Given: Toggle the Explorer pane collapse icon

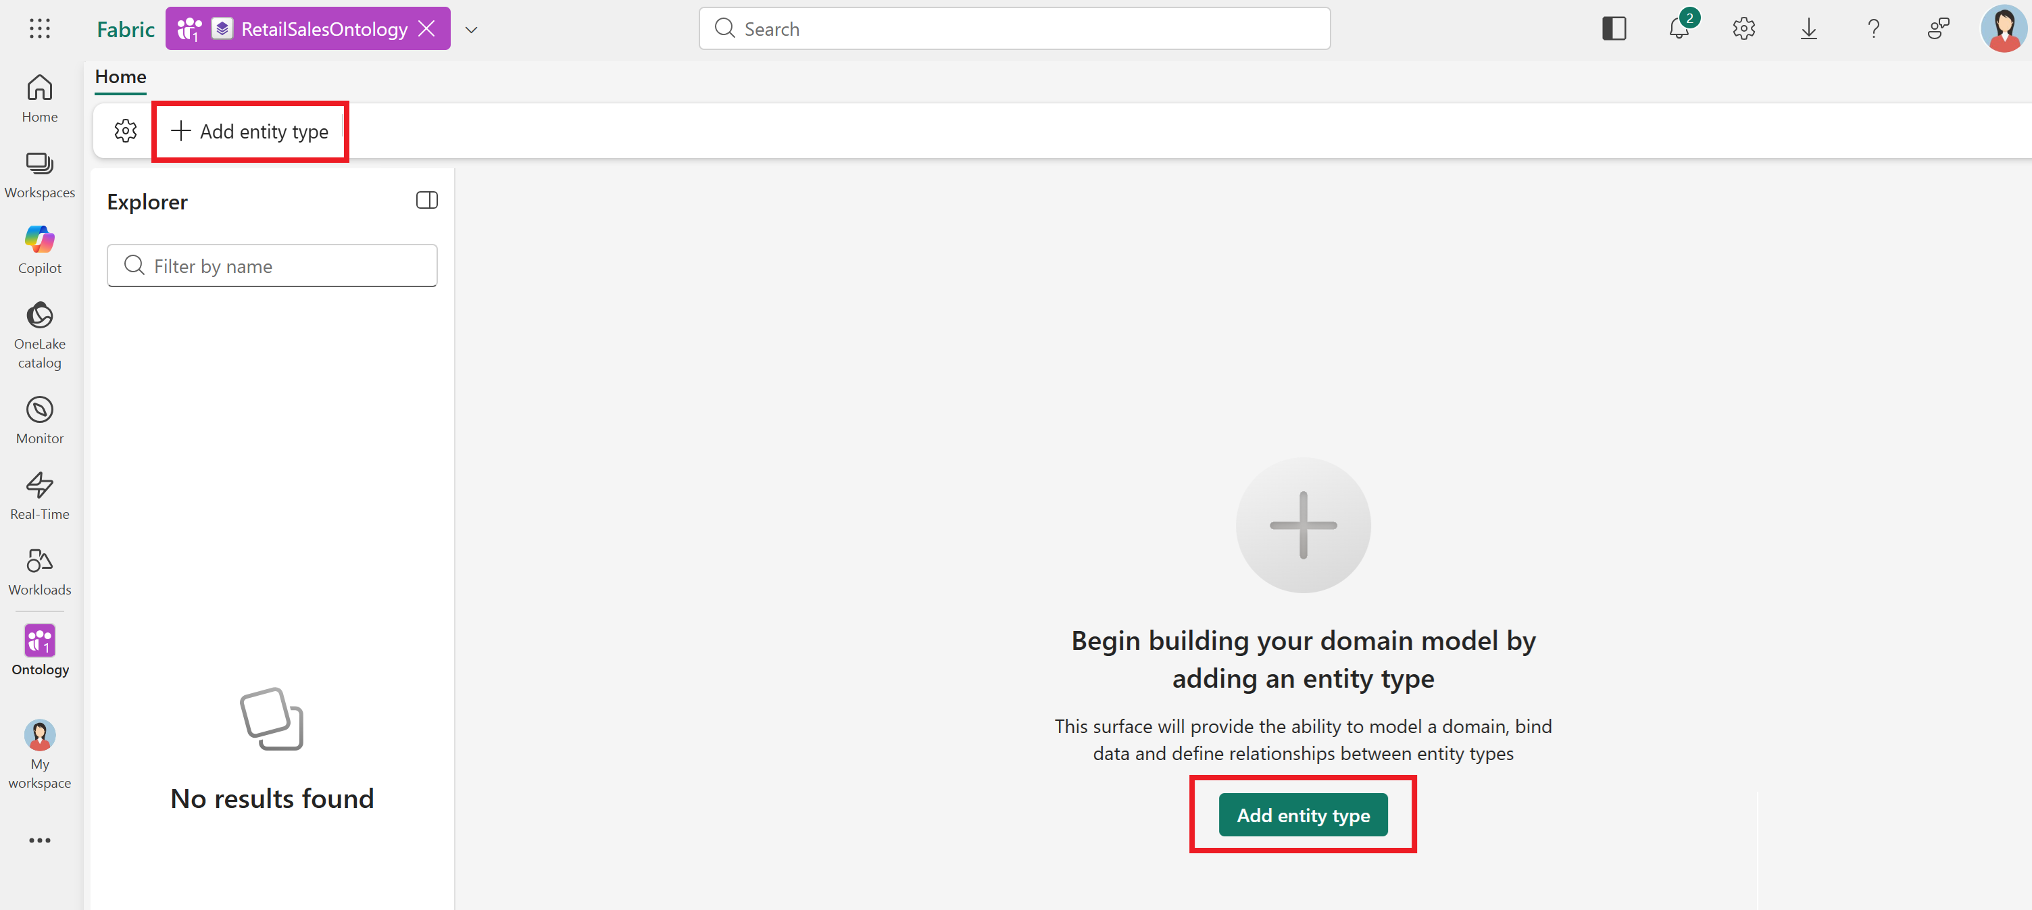Looking at the screenshot, I should click(x=427, y=200).
